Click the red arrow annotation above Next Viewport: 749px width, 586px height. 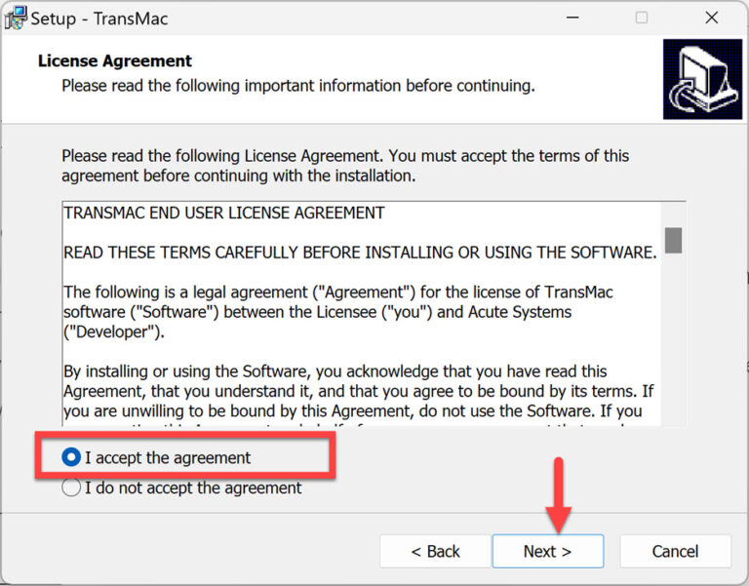tap(559, 495)
